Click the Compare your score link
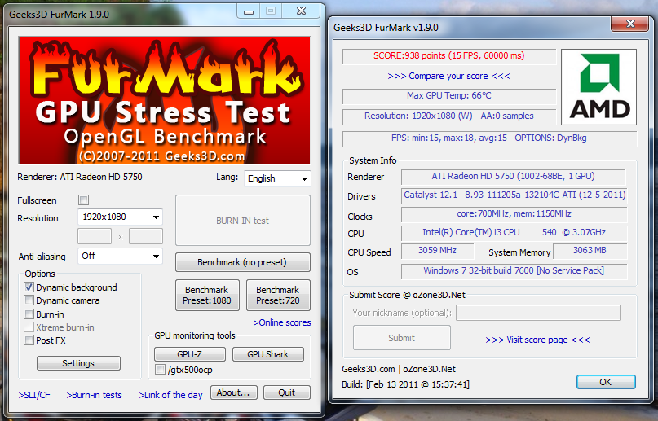Screen dimensions: 658x421 click(448, 76)
